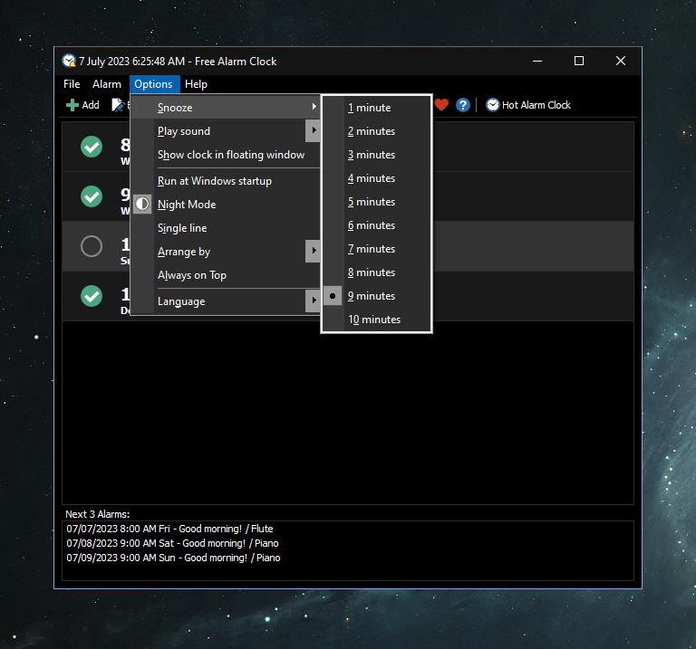Choose 6 minutes snooze option
The height and width of the screenshot is (649, 696).
pyautogui.click(x=376, y=225)
